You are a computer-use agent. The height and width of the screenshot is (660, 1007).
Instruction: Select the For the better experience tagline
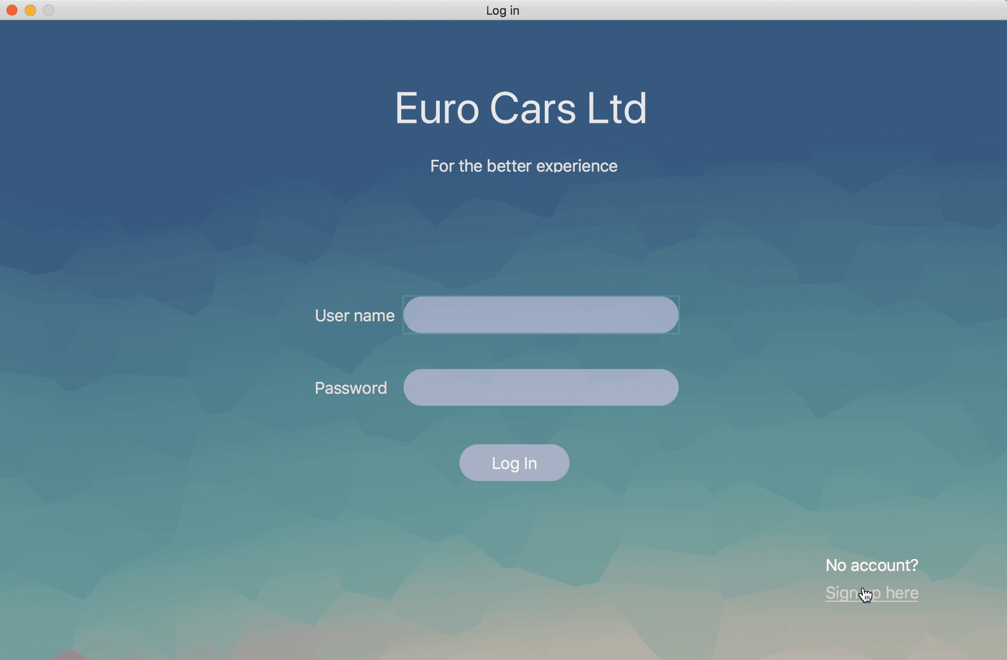tap(523, 166)
